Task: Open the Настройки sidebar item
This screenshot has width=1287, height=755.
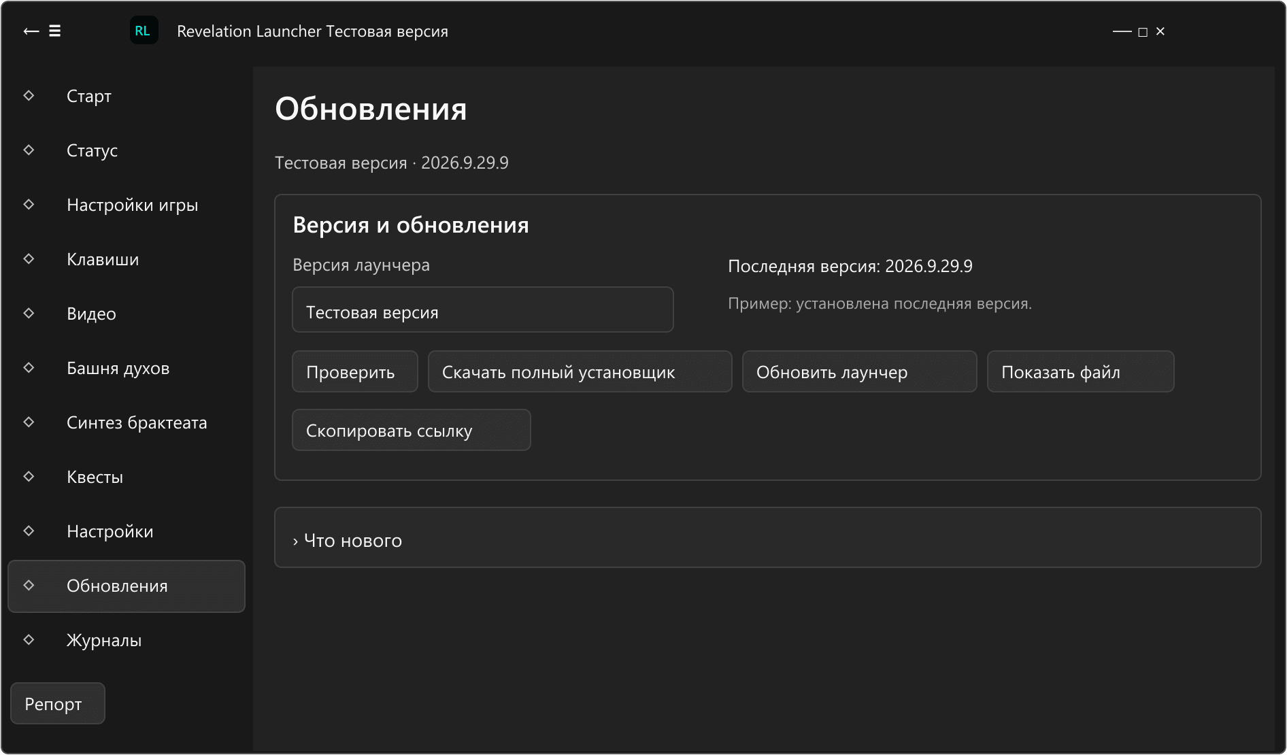Action: tap(127, 532)
